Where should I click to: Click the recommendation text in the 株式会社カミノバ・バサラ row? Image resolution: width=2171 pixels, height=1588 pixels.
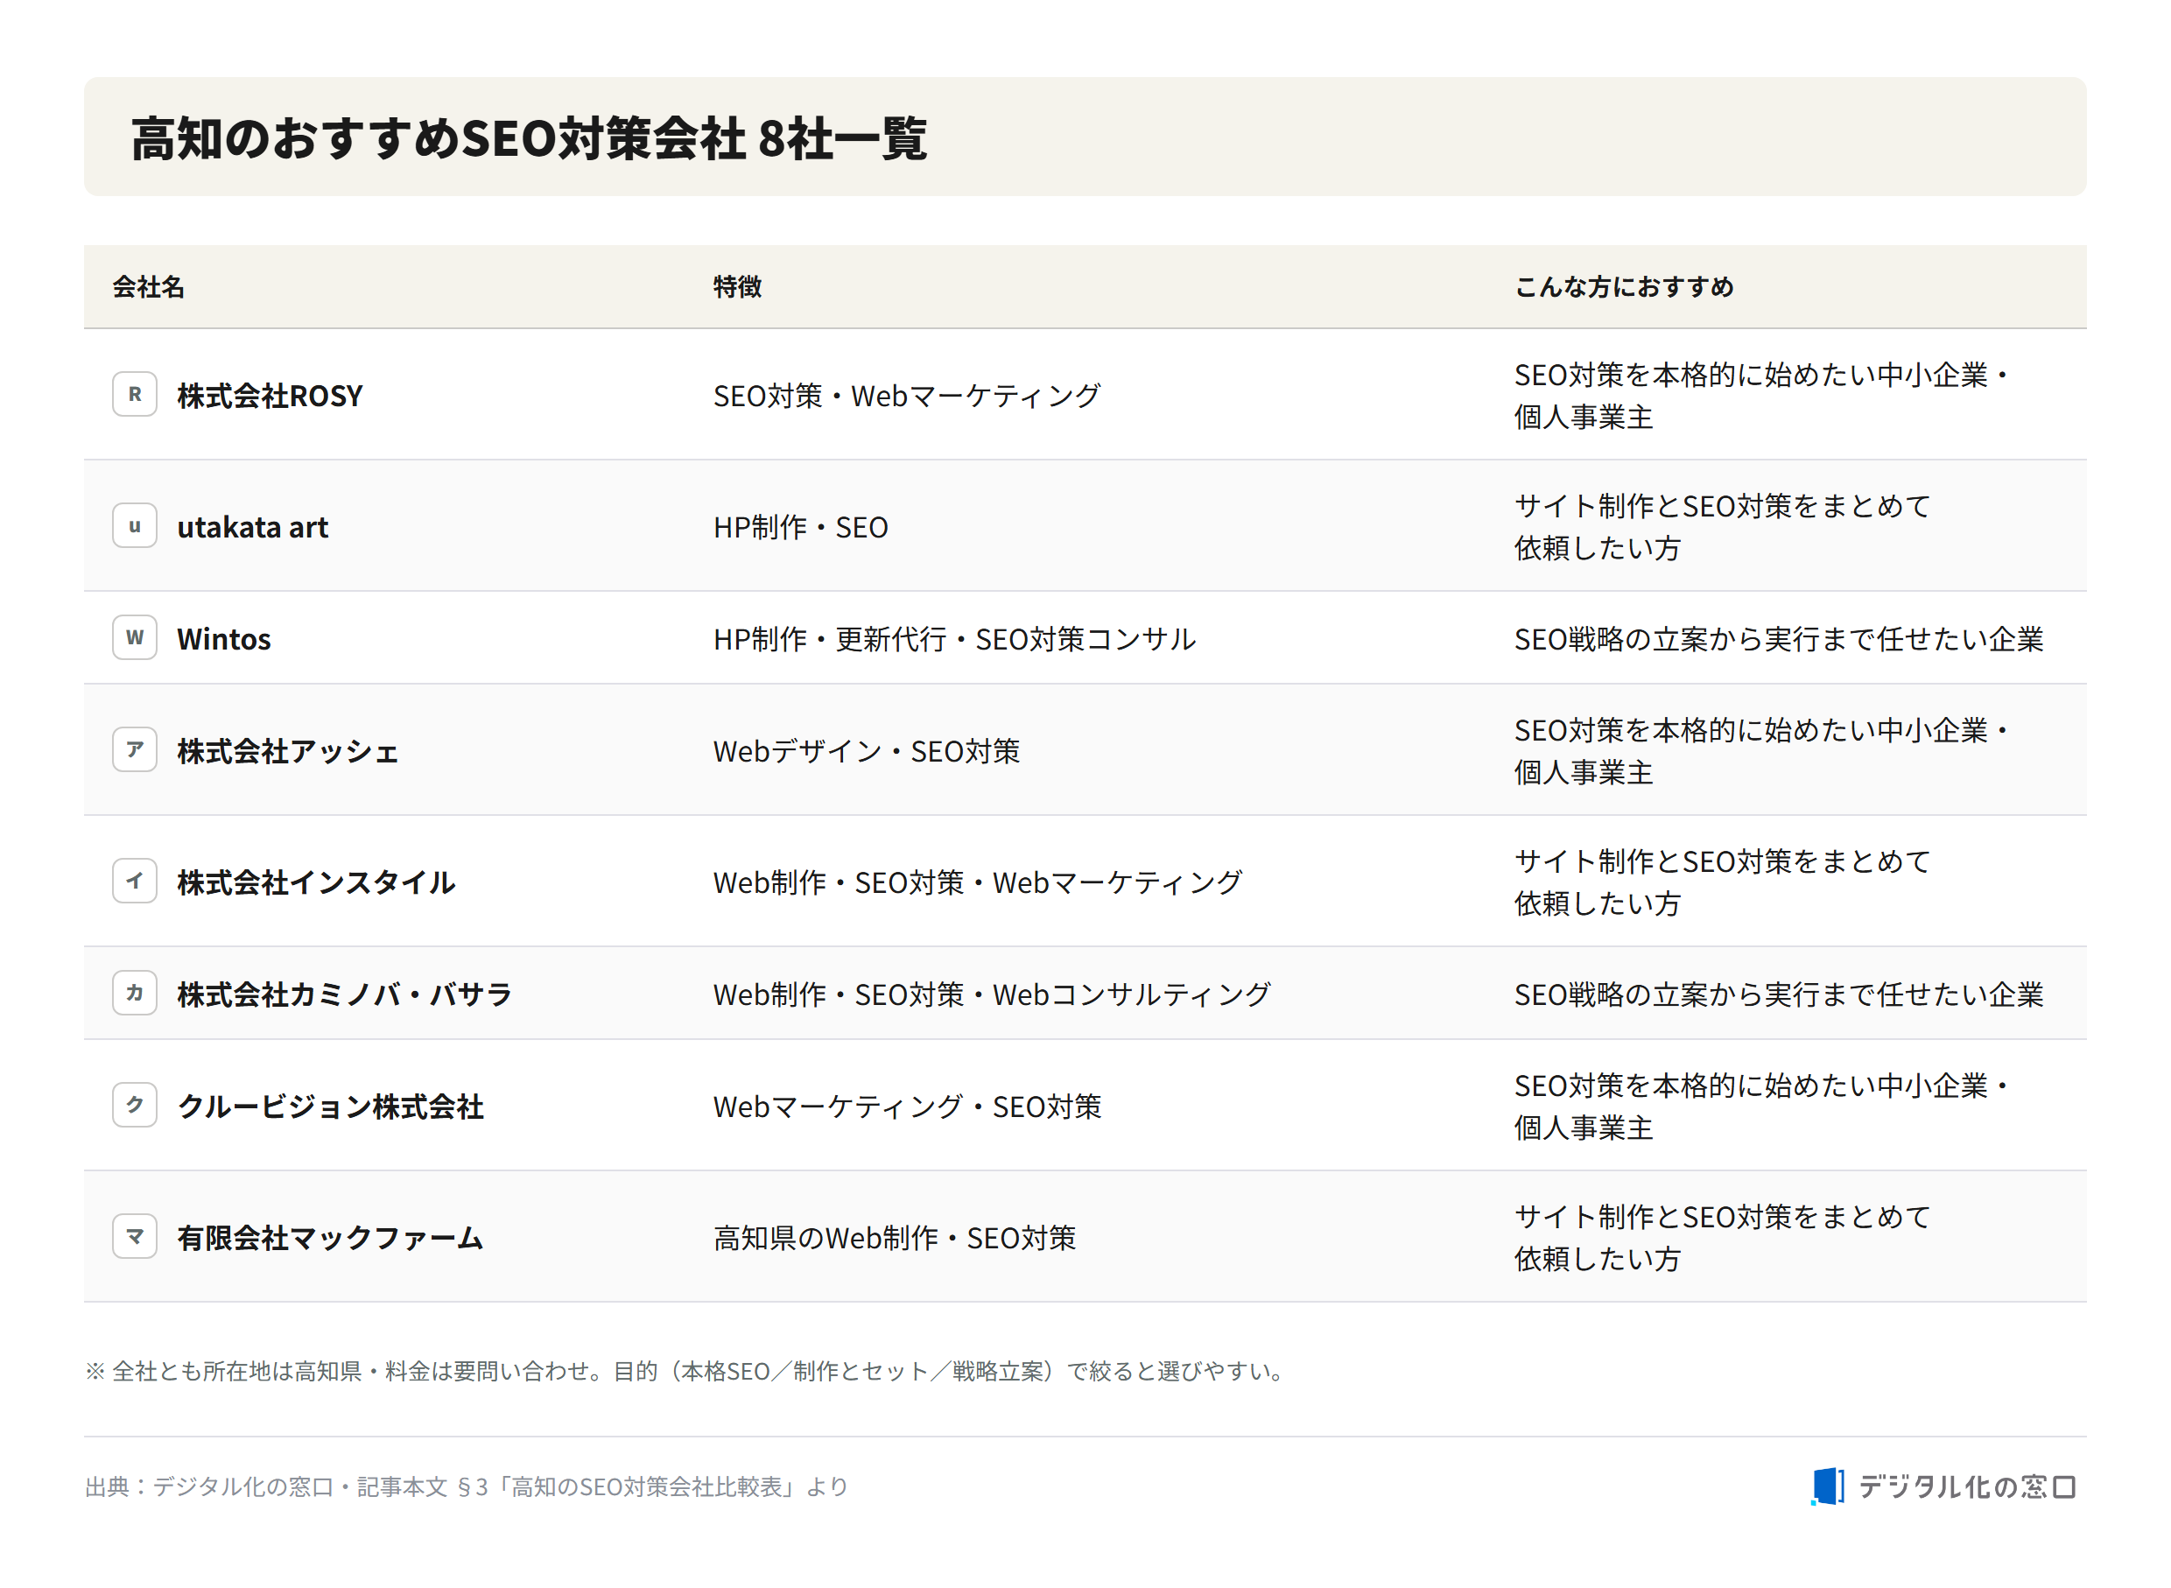click(x=1779, y=994)
